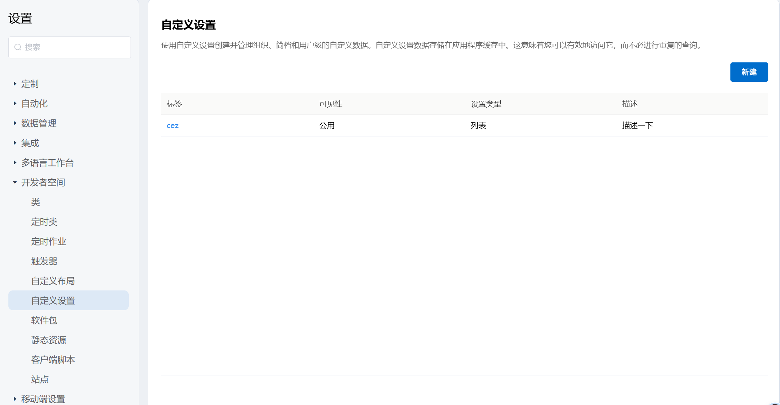Click the 搜索 search input field
This screenshot has width=780, height=405.
point(73,47)
